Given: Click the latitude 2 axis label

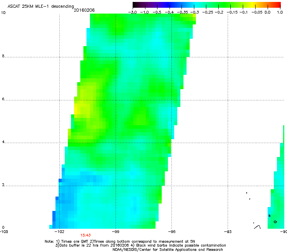Looking at the screenshot, I should point(3,185).
